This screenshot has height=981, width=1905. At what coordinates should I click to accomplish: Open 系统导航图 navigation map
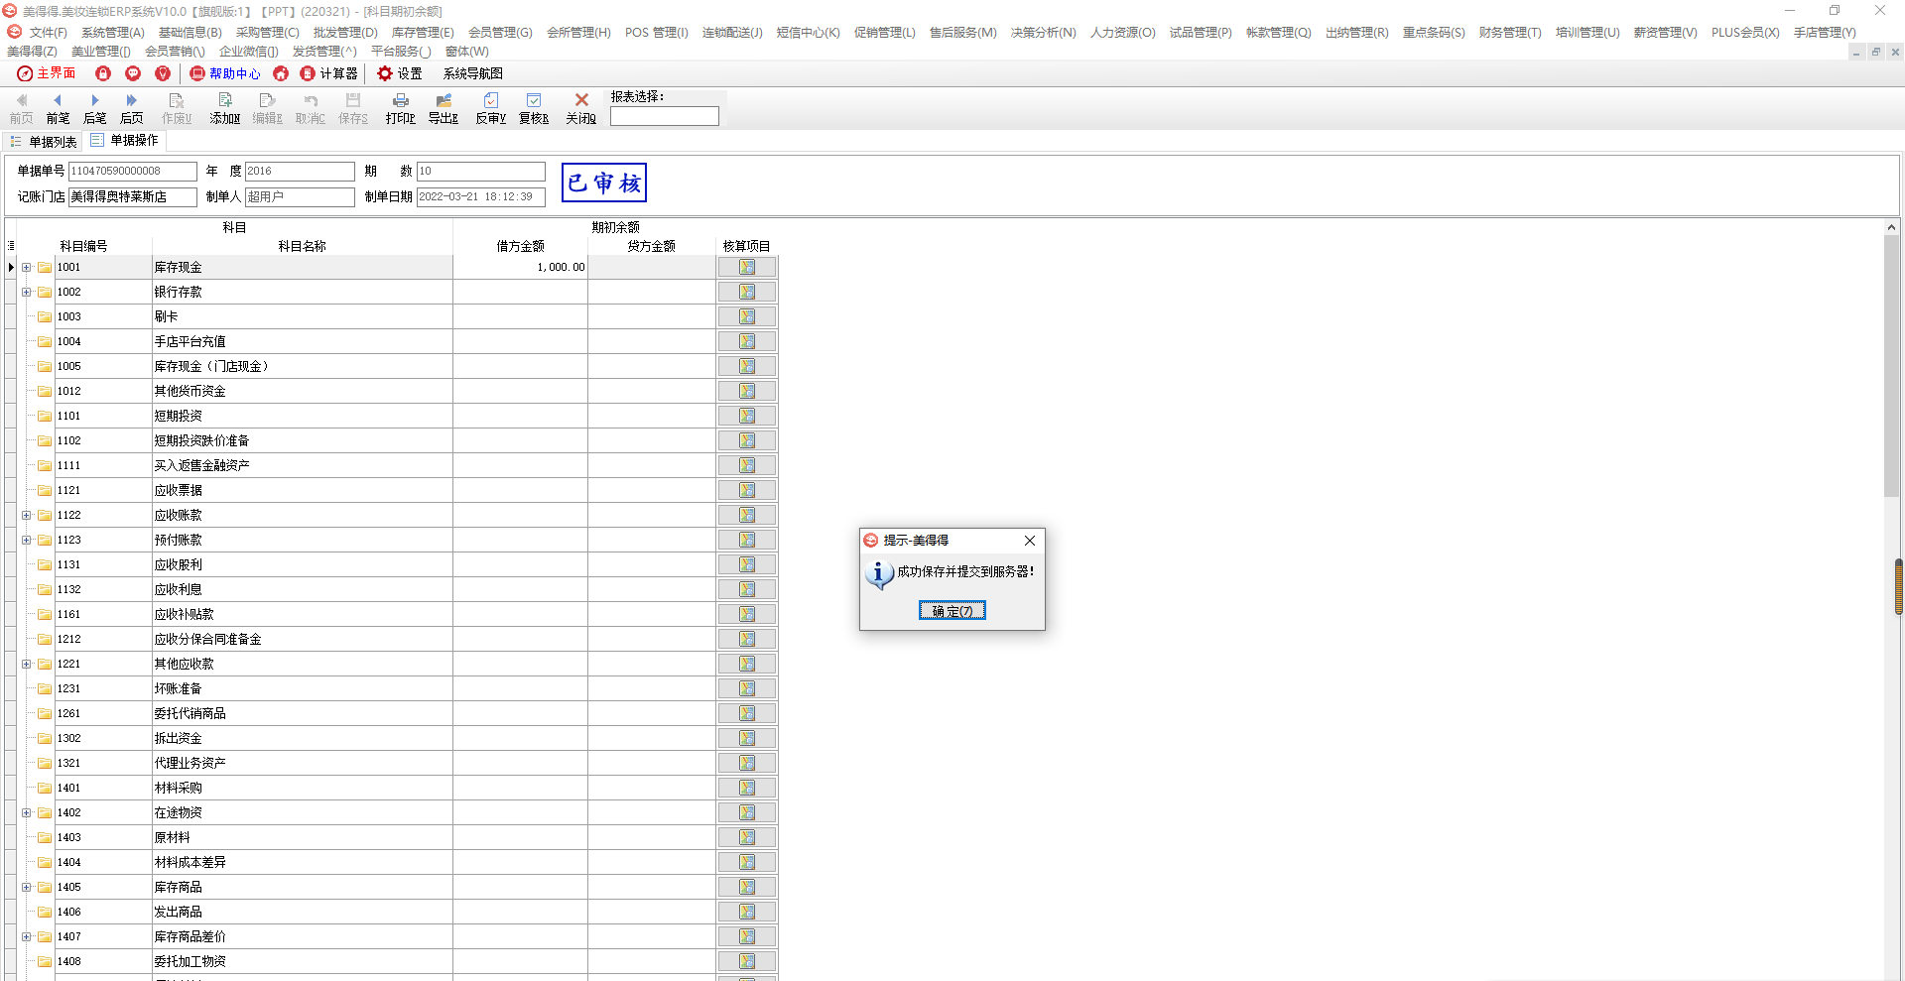point(472,73)
